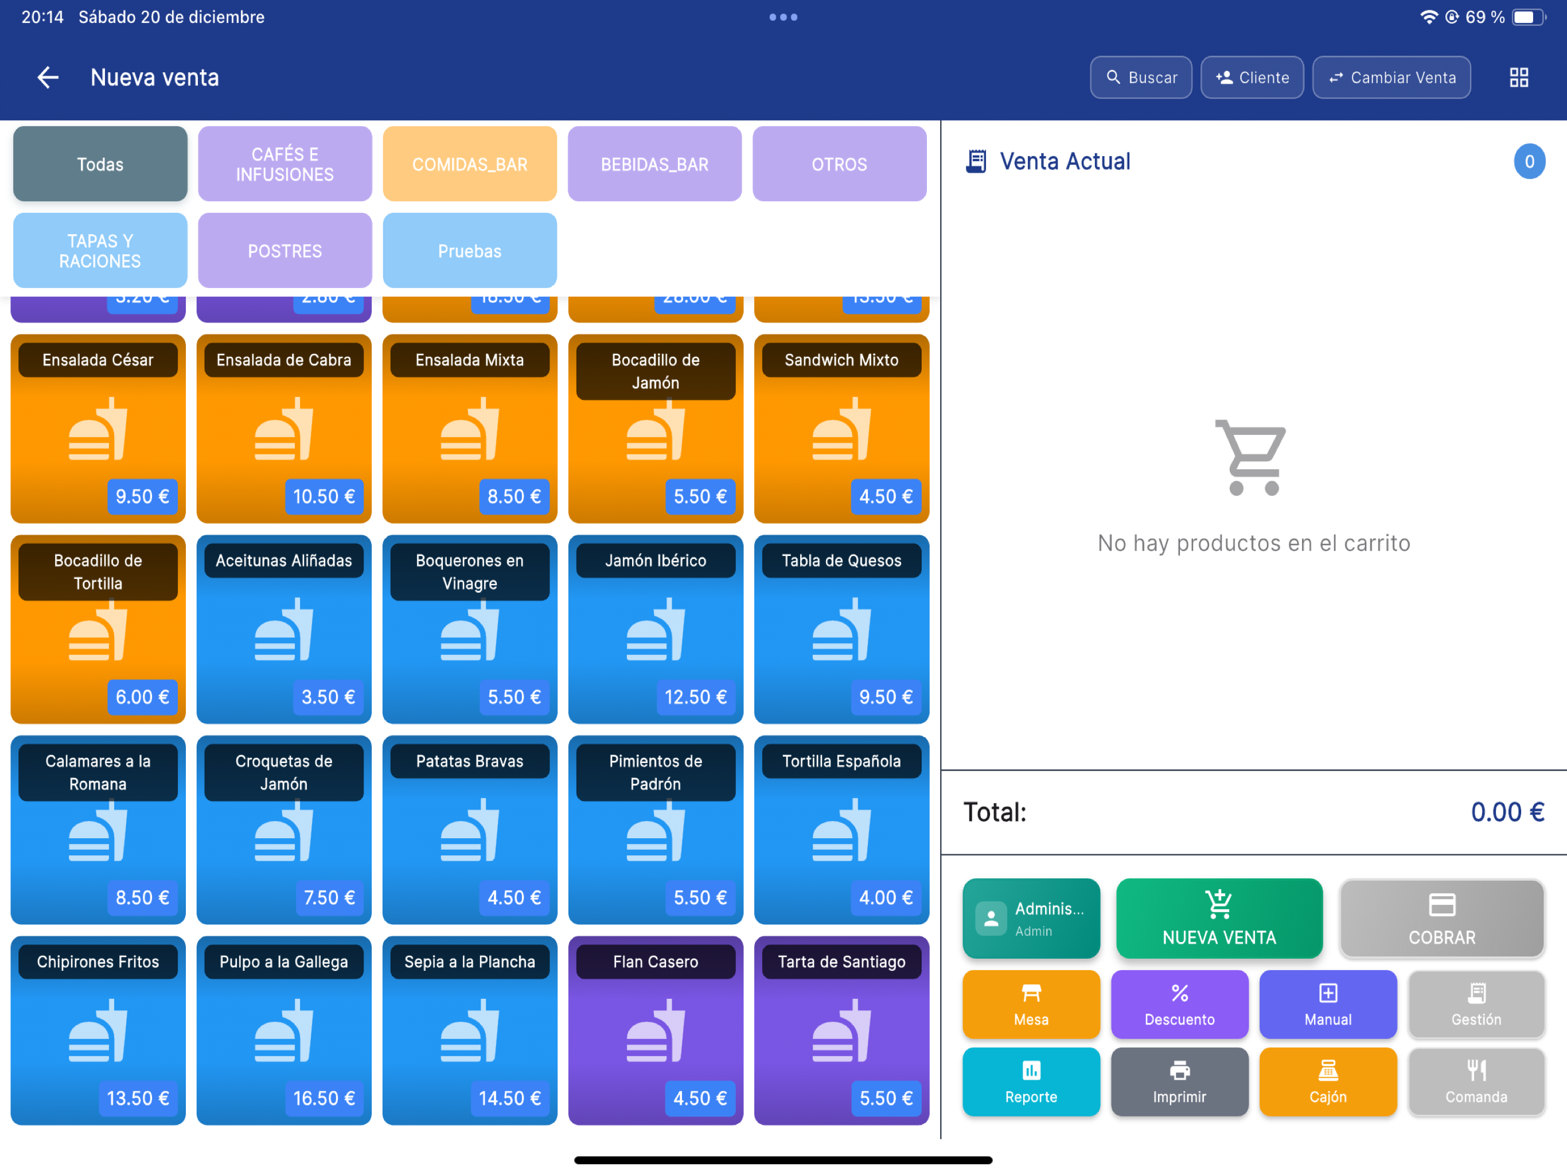Filter by CAFÉS E INFUSIONES category

[x=285, y=164]
